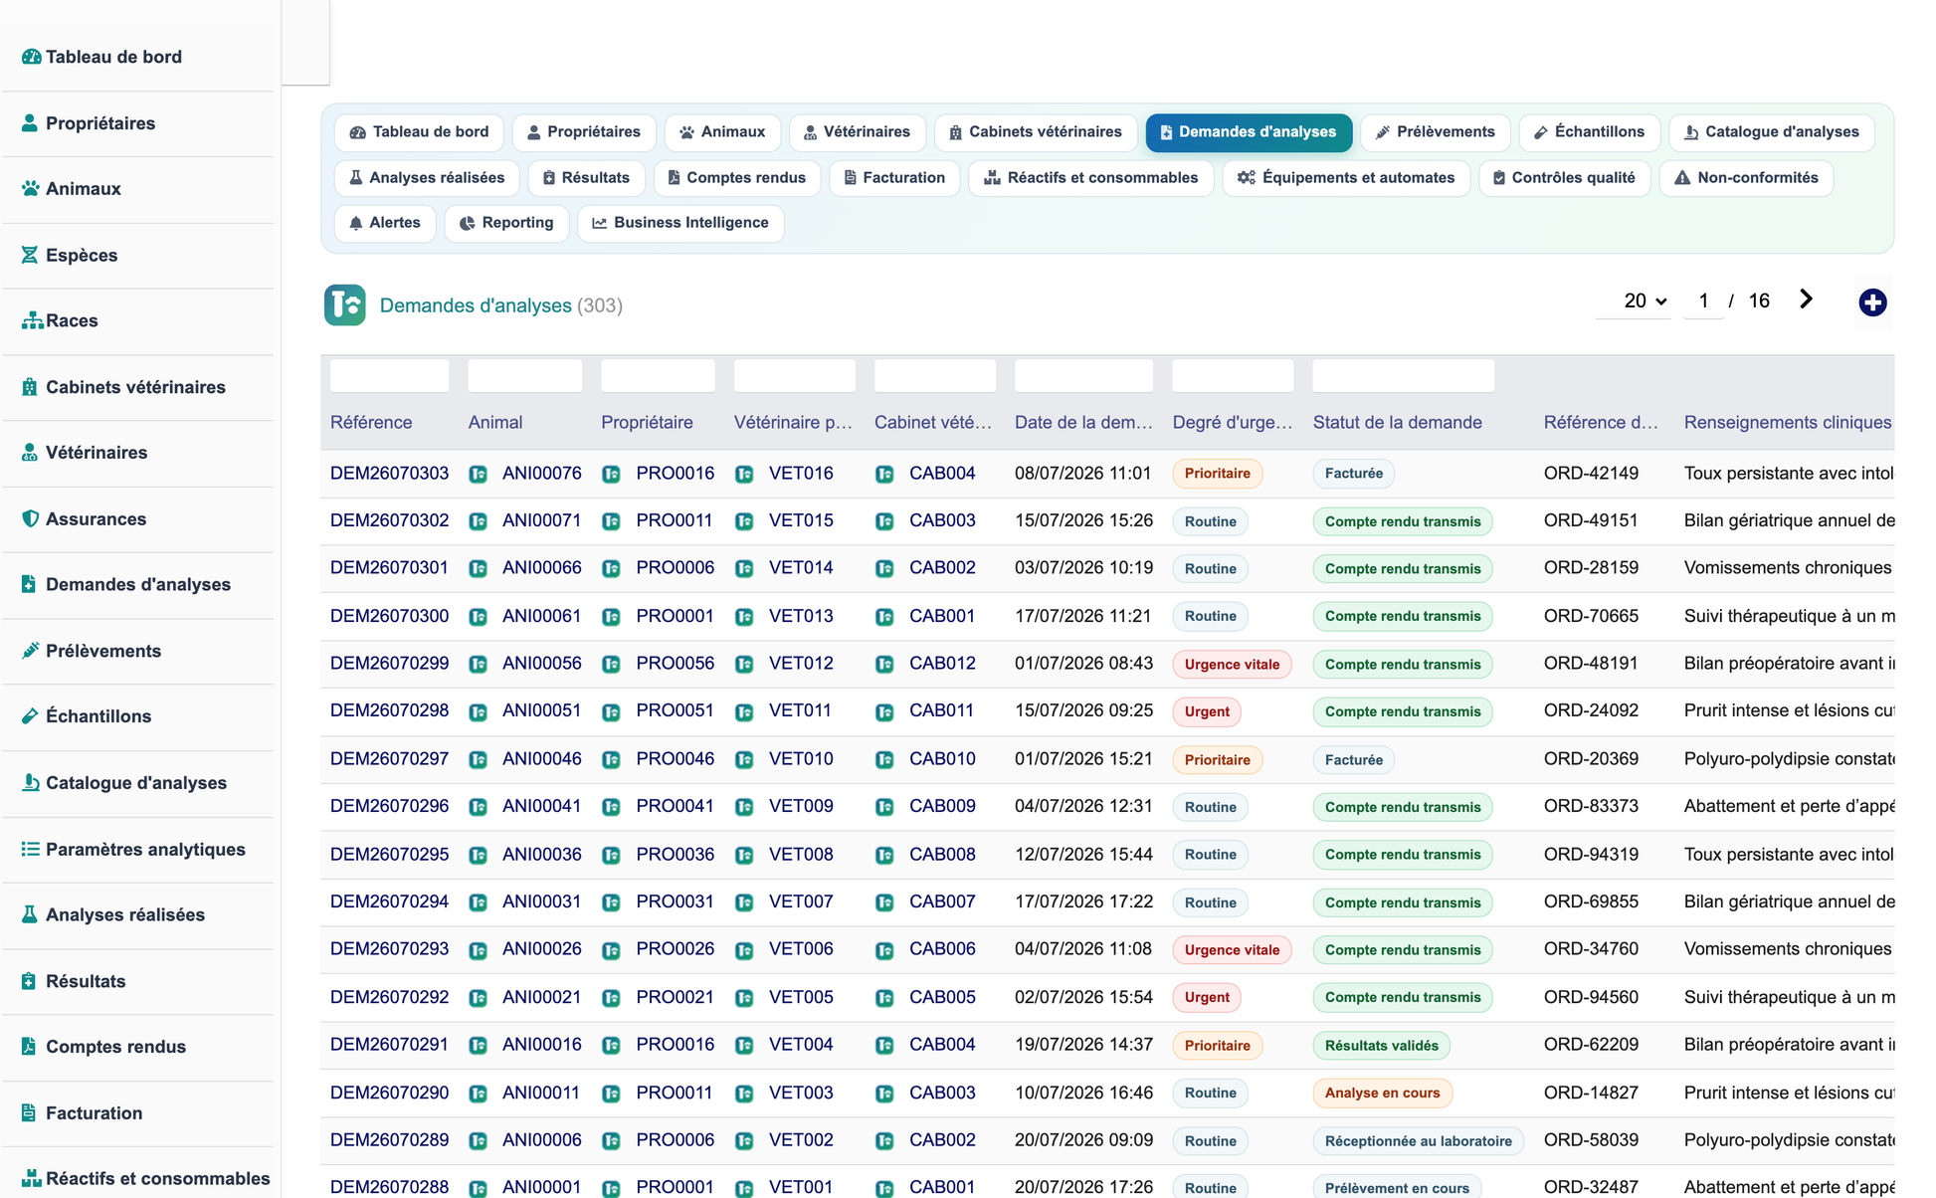The image size is (1936, 1198).
Task: Switch to the Prélèvements tab
Action: [x=1435, y=132]
